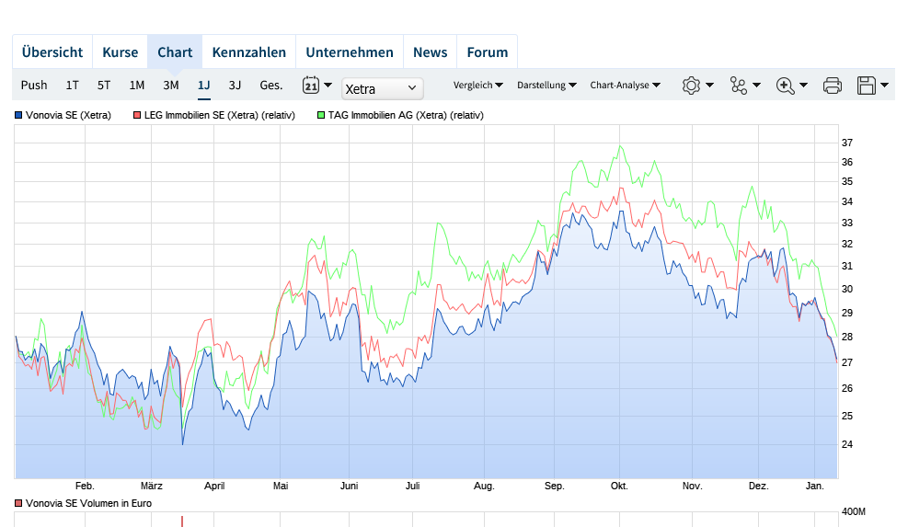Image resolution: width=908 pixels, height=527 pixels.
Task: Switch to the Kennzahlen tab
Action: click(248, 52)
